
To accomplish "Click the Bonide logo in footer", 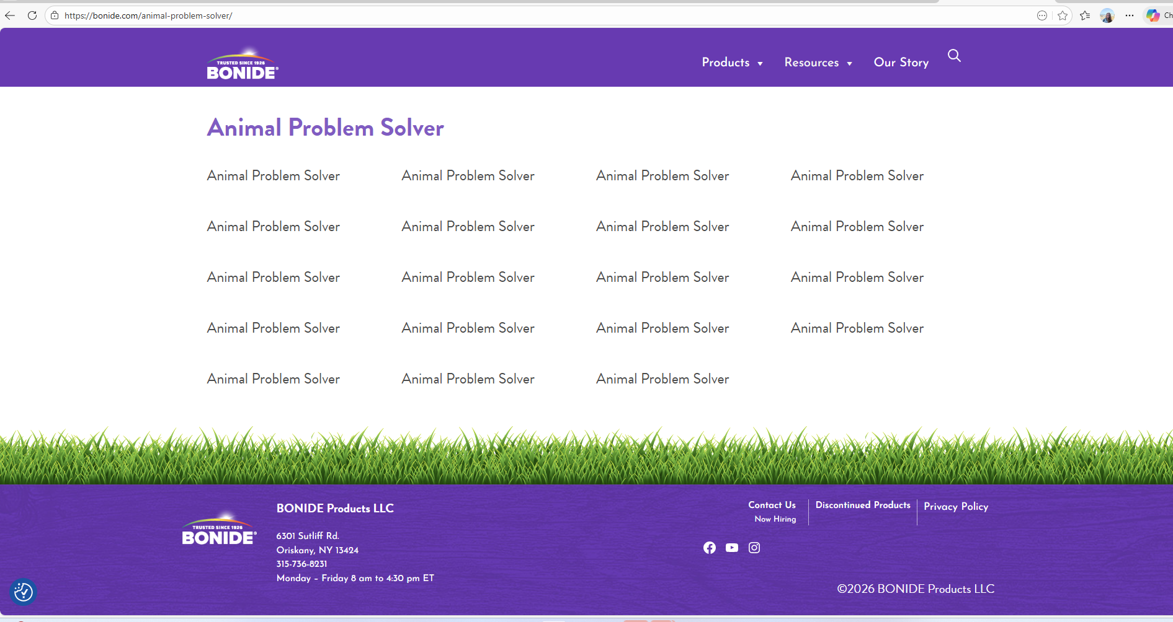I will [219, 530].
